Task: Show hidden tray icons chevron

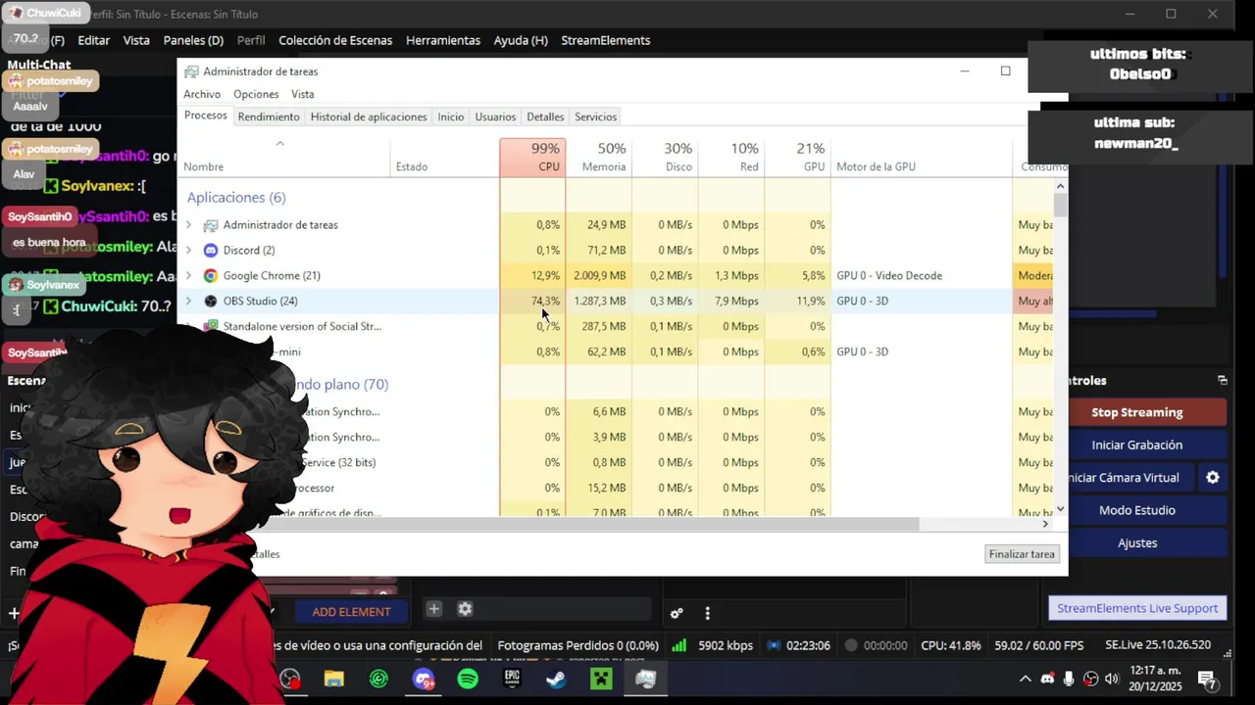Action: coord(1026,679)
